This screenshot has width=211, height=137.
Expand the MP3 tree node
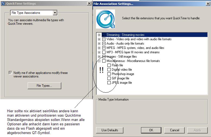(x=99, y=52)
